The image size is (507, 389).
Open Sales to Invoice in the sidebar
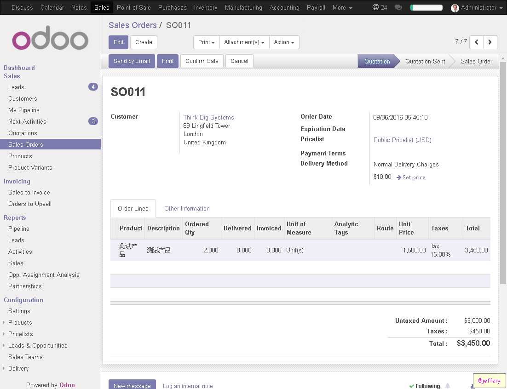pos(29,192)
